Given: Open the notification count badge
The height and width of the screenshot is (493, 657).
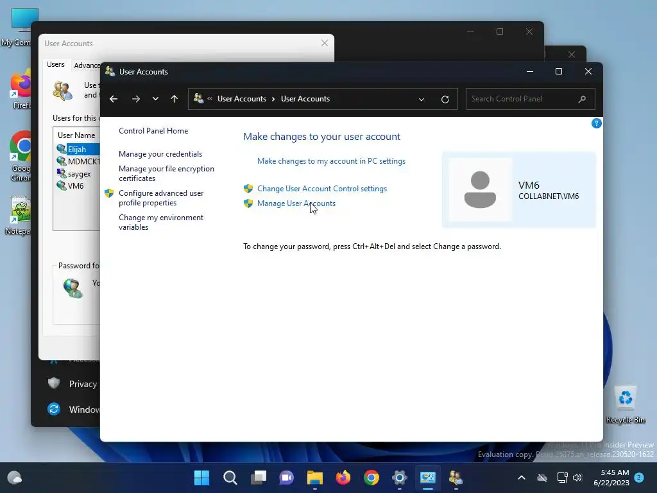Looking at the screenshot, I should click(x=639, y=478).
